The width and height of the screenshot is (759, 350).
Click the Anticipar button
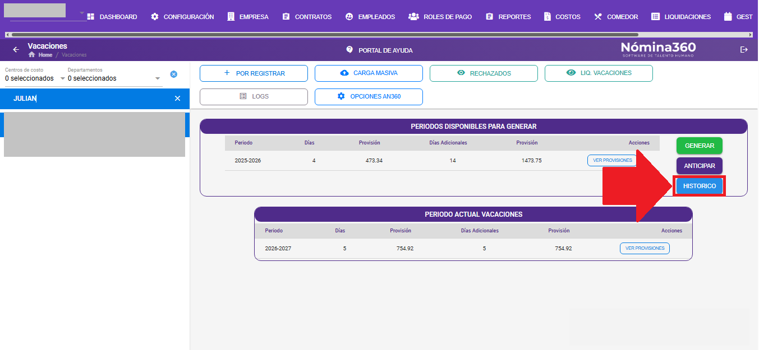[x=699, y=166]
